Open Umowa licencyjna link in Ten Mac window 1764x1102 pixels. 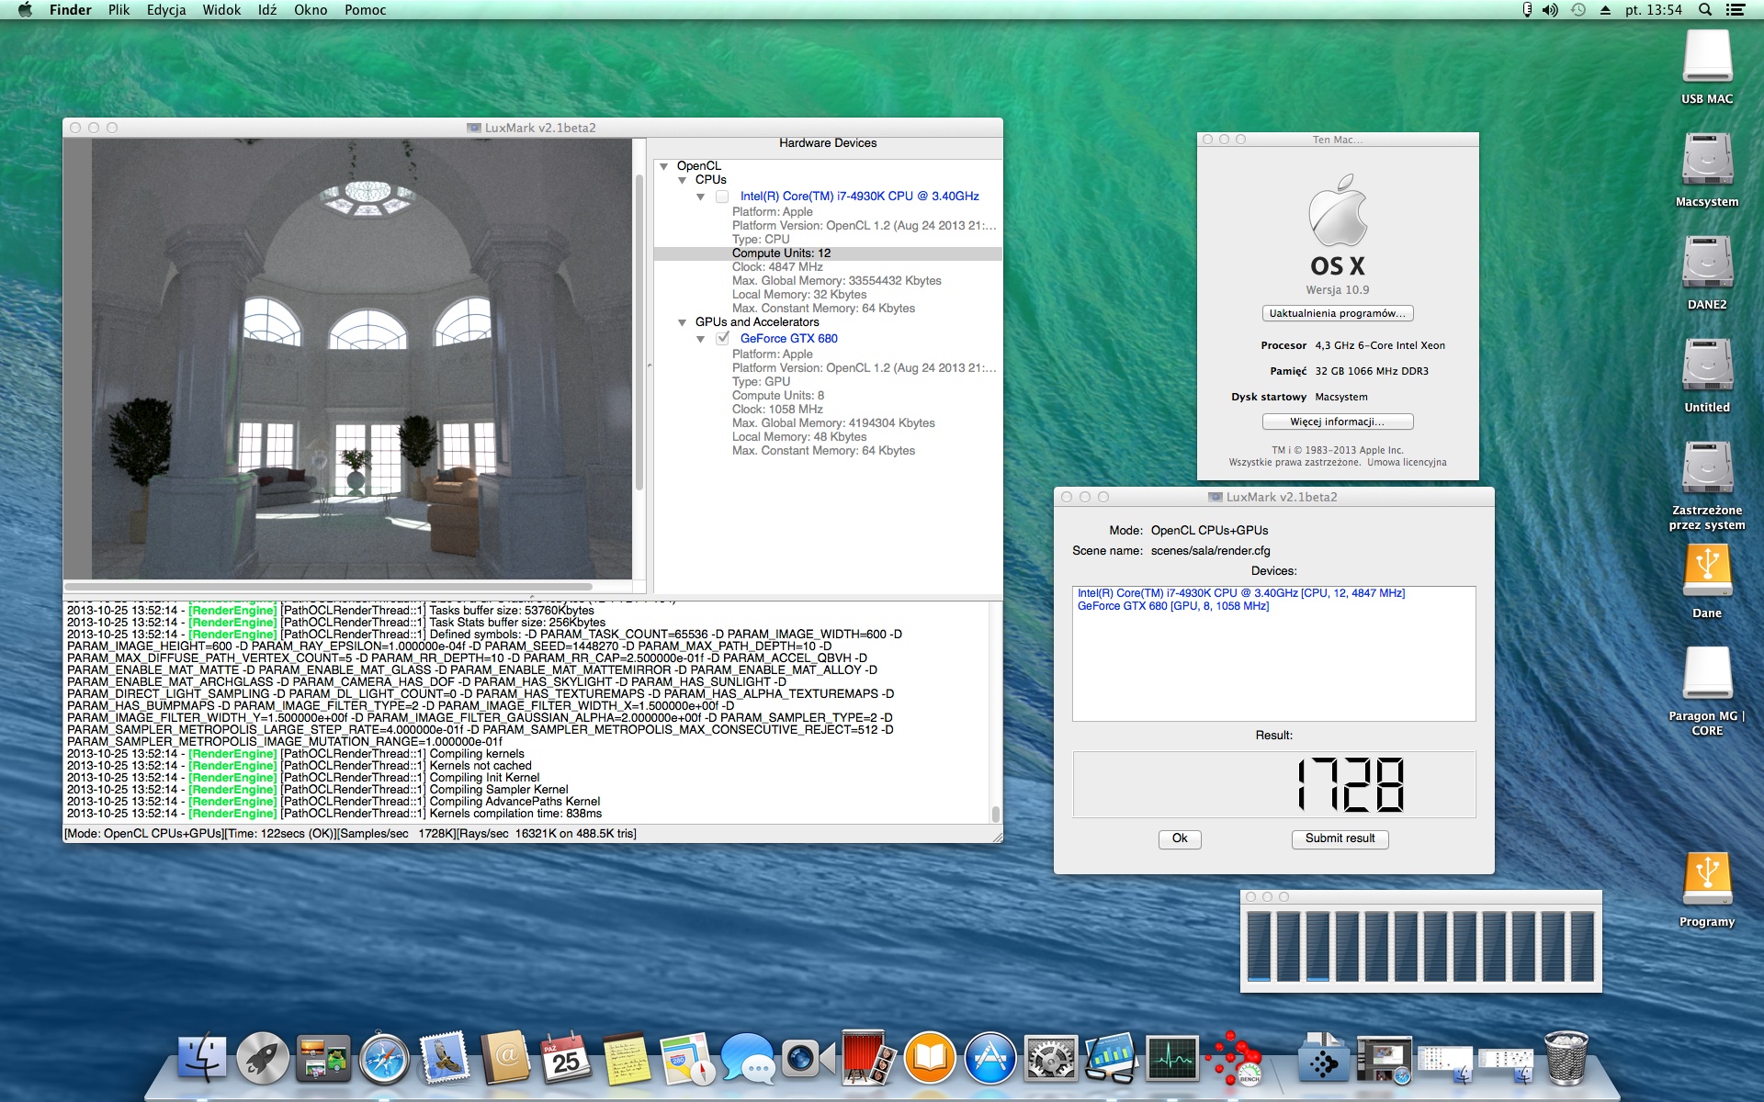click(1407, 463)
